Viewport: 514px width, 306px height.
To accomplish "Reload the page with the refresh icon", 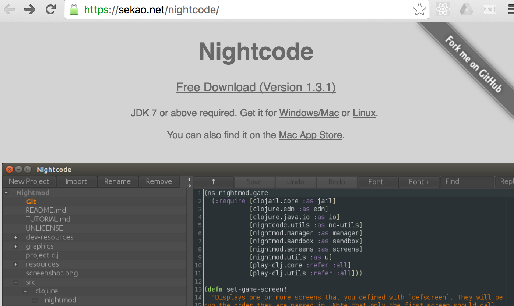I will pos(50,10).
